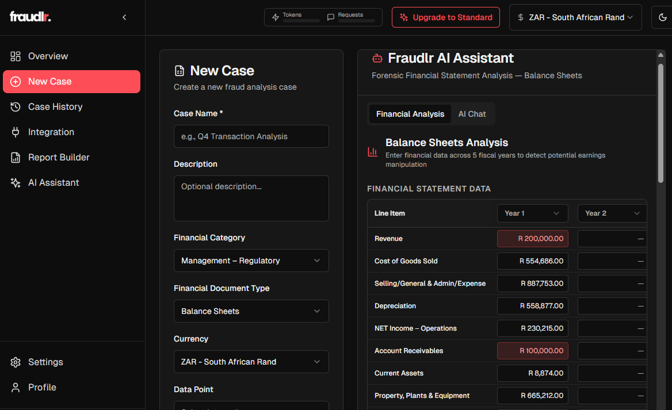The image size is (672, 410).
Task: Click the Requests chat bubble icon
Action: (330, 17)
